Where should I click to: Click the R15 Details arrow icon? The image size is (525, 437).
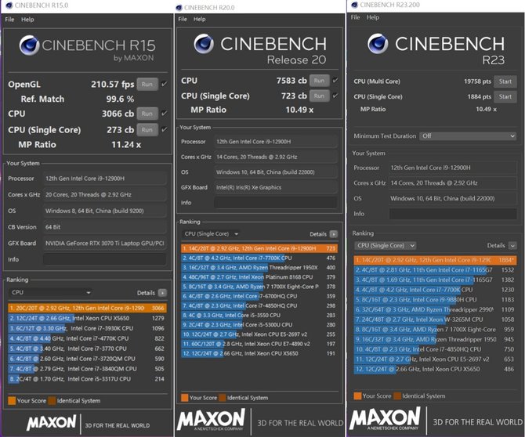coord(162,293)
